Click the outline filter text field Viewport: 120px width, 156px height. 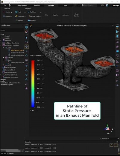coord(12,30)
